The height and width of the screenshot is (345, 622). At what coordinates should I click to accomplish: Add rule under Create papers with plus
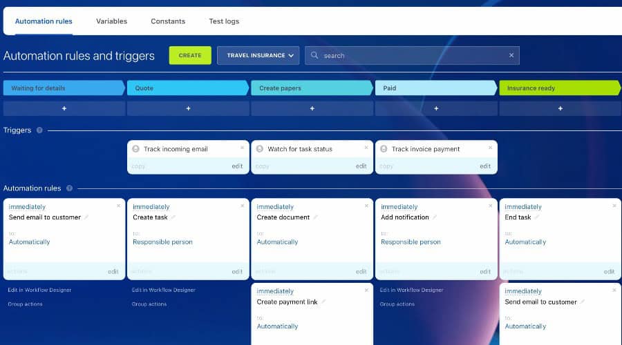[x=312, y=108]
